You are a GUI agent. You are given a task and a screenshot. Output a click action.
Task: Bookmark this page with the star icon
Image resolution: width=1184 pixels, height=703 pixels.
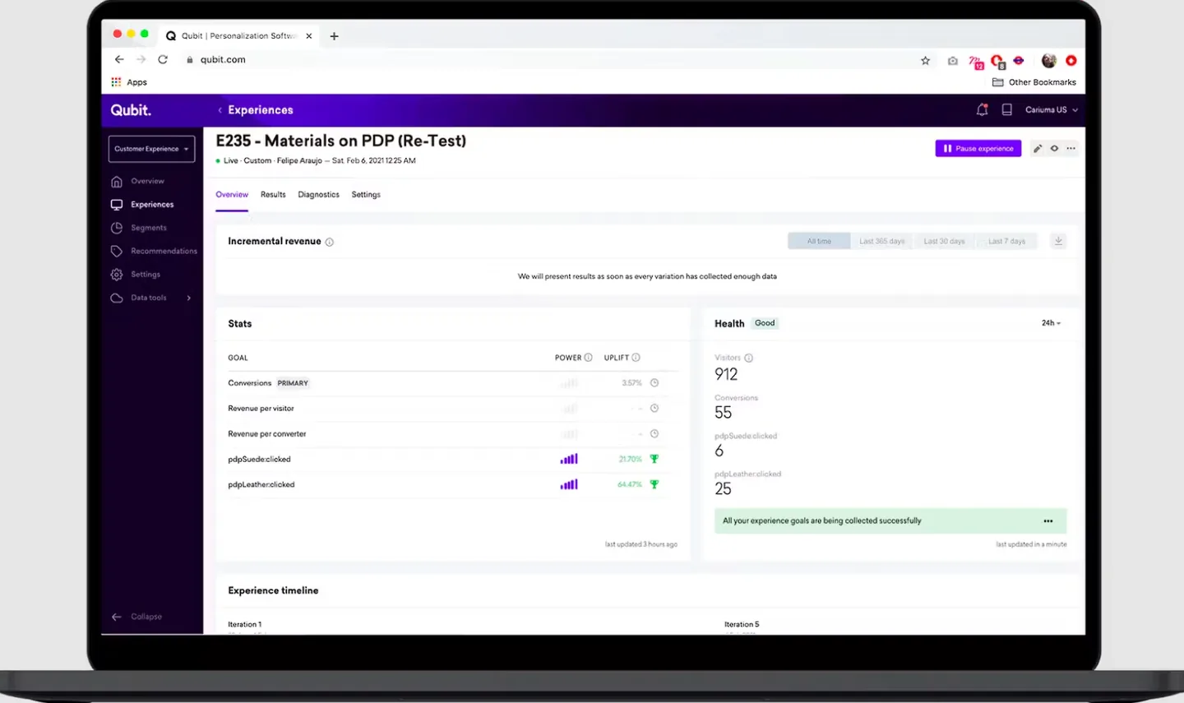pyautogui.click(x=925, y=60)
